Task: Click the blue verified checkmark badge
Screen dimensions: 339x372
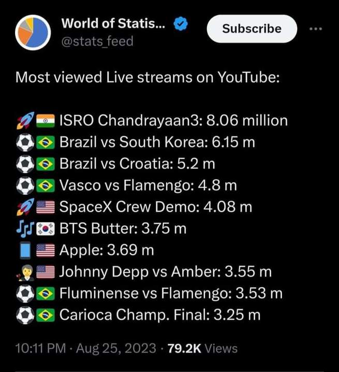Action: pos(181,24)
